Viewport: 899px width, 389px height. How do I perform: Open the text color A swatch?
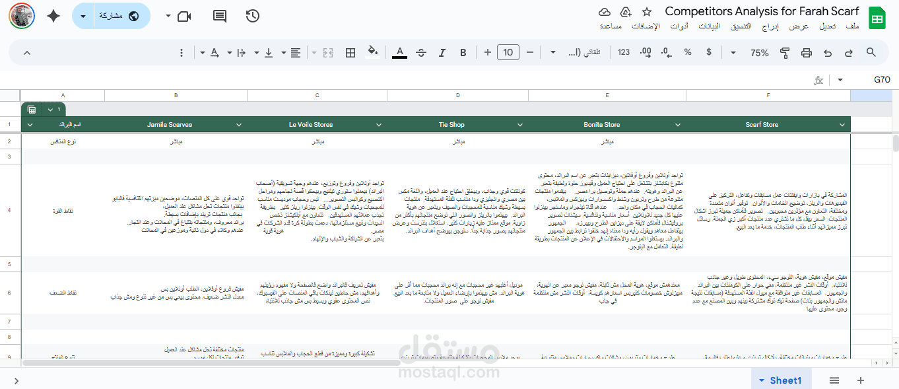coord(399,53)
